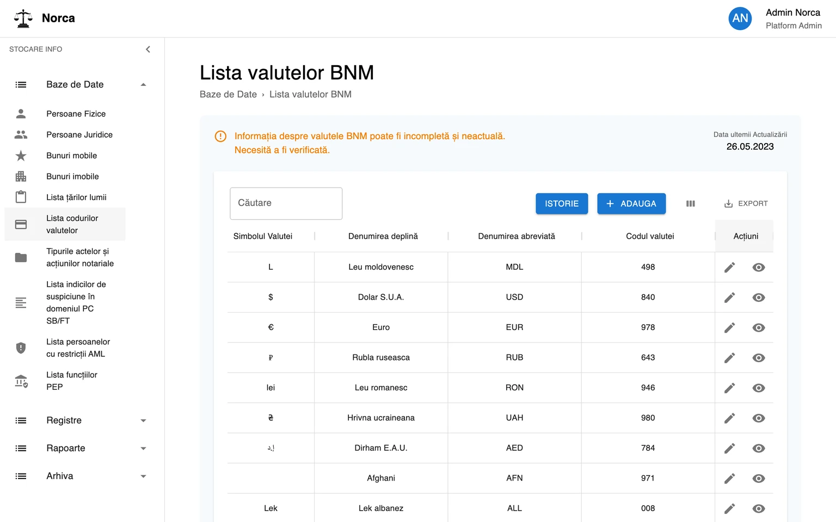Sort by Denumirea abreviată column header
Image resolution: width=836 pixels, height=522 pixels.
click(x=517, y=237)
